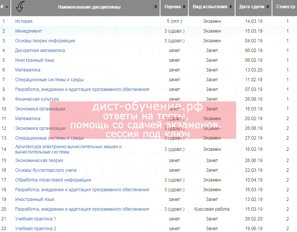Open 'Учебная практика 1' link

point(35,219)
